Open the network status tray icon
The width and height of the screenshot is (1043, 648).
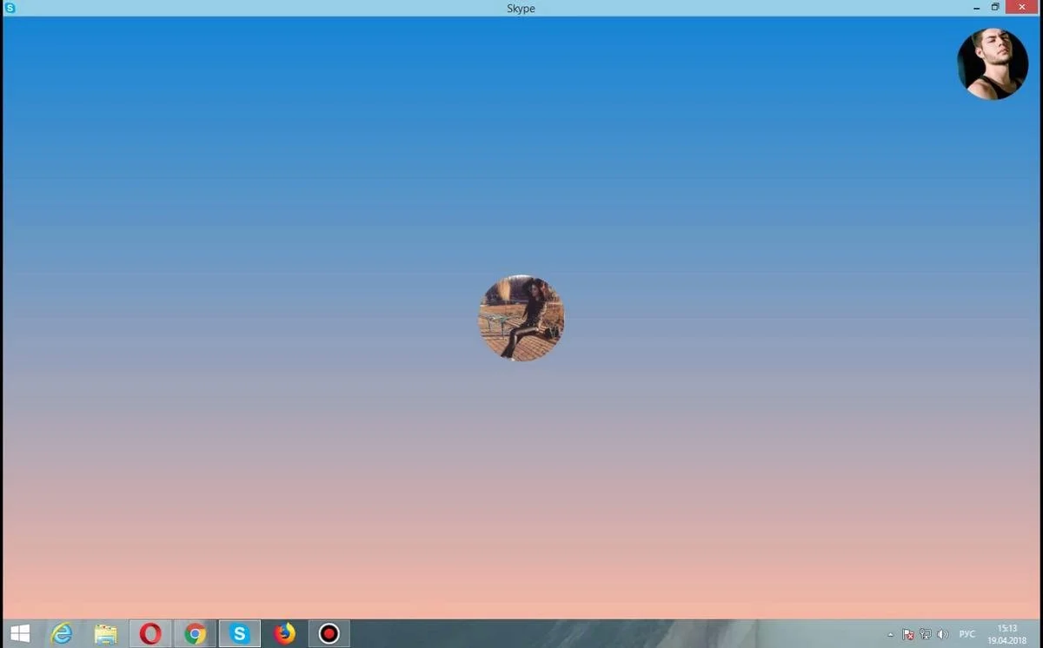point(926,635)
